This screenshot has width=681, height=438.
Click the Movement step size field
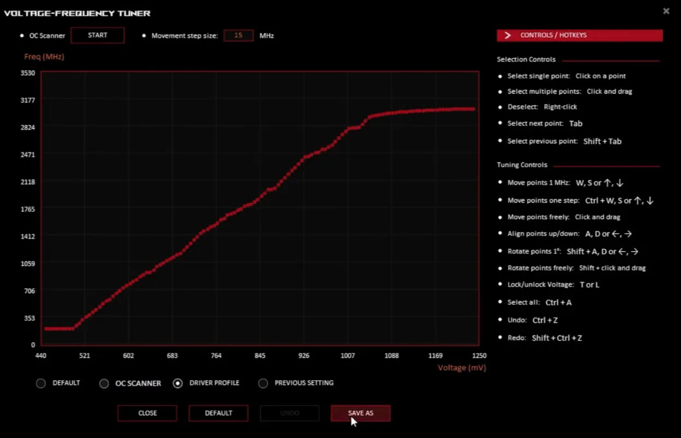pos(238,35)
